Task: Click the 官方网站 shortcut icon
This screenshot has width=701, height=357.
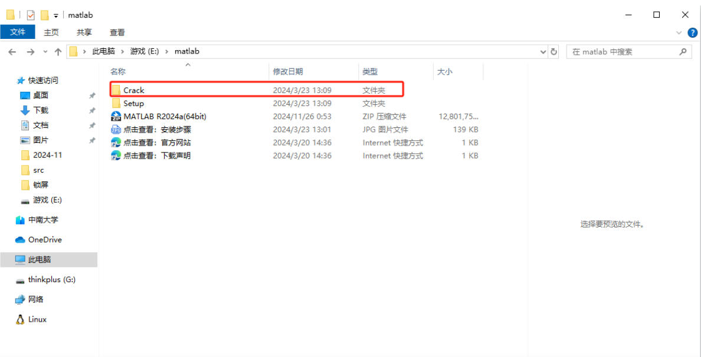Action: click(x=116, y=143)
